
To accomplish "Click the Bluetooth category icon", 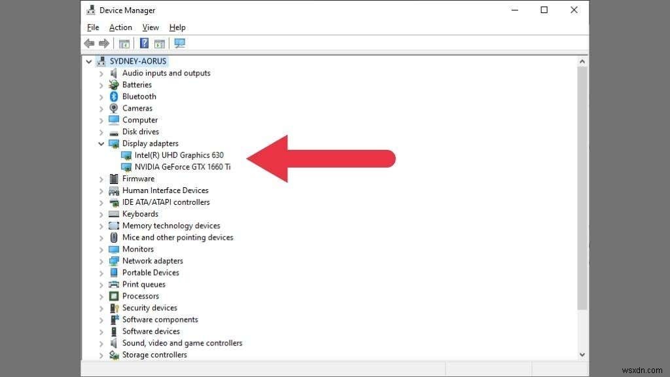I will (114, 97).
